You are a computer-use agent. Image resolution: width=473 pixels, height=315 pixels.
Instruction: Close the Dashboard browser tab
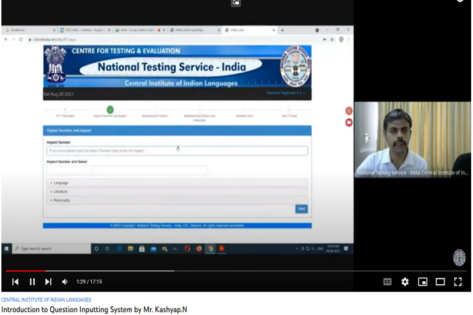(54, 30)
